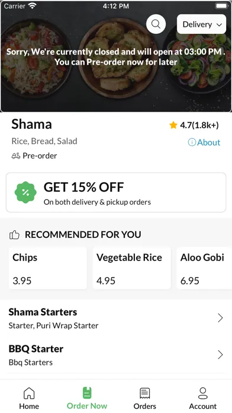Expand the Shama Starters chevron
This screenshot has height=413, width=232.
(x=220, y=318)
